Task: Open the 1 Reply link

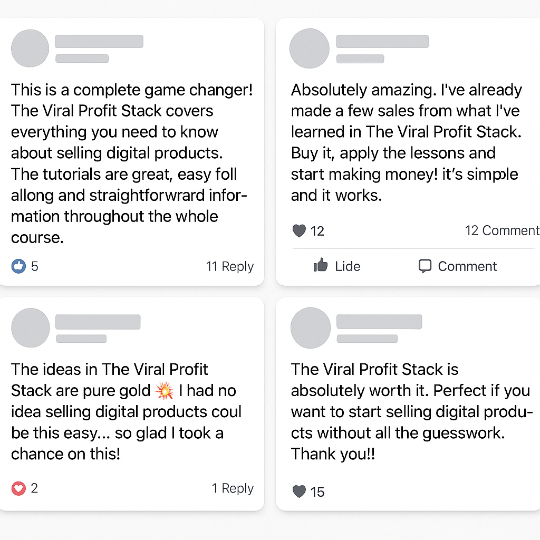Action: (x=233, y=488)
